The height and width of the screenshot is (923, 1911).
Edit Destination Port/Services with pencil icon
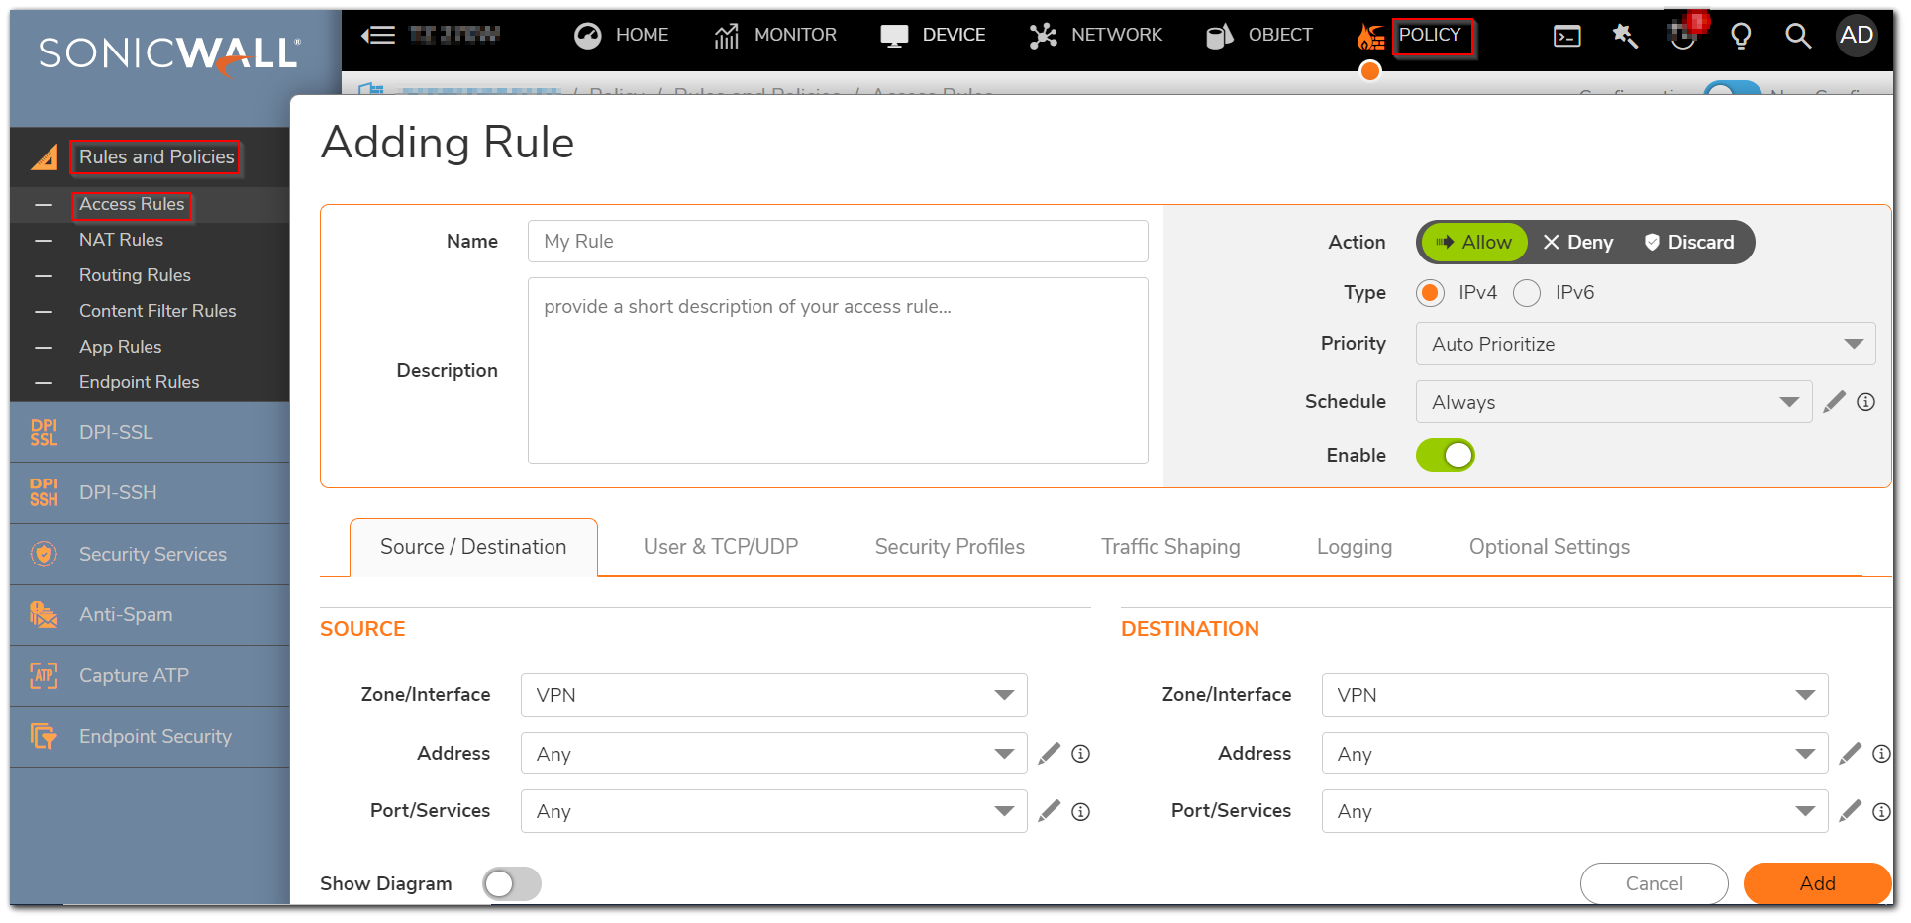click(1851, 811)
